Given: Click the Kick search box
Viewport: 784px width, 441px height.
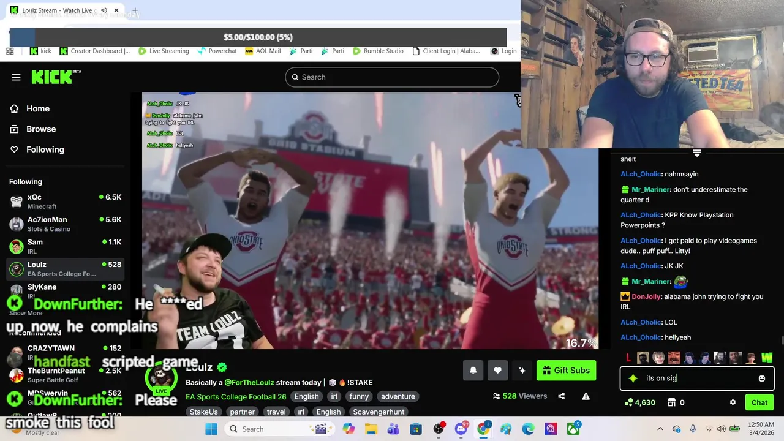Looking at the screenshot, I should 392,77.
